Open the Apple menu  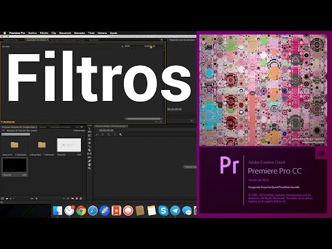click(4, 33)
